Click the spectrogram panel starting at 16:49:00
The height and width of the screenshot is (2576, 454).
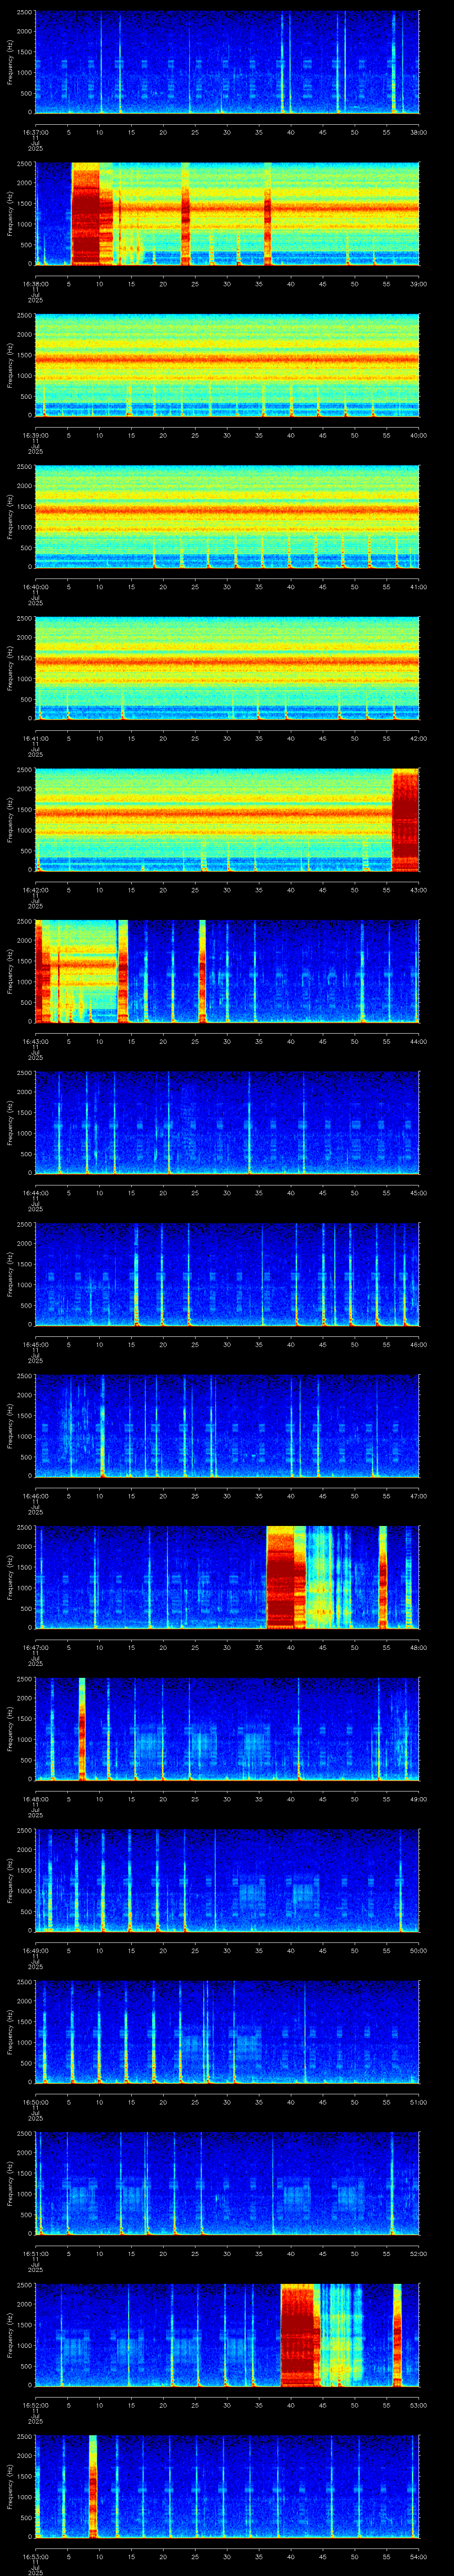227,1880
